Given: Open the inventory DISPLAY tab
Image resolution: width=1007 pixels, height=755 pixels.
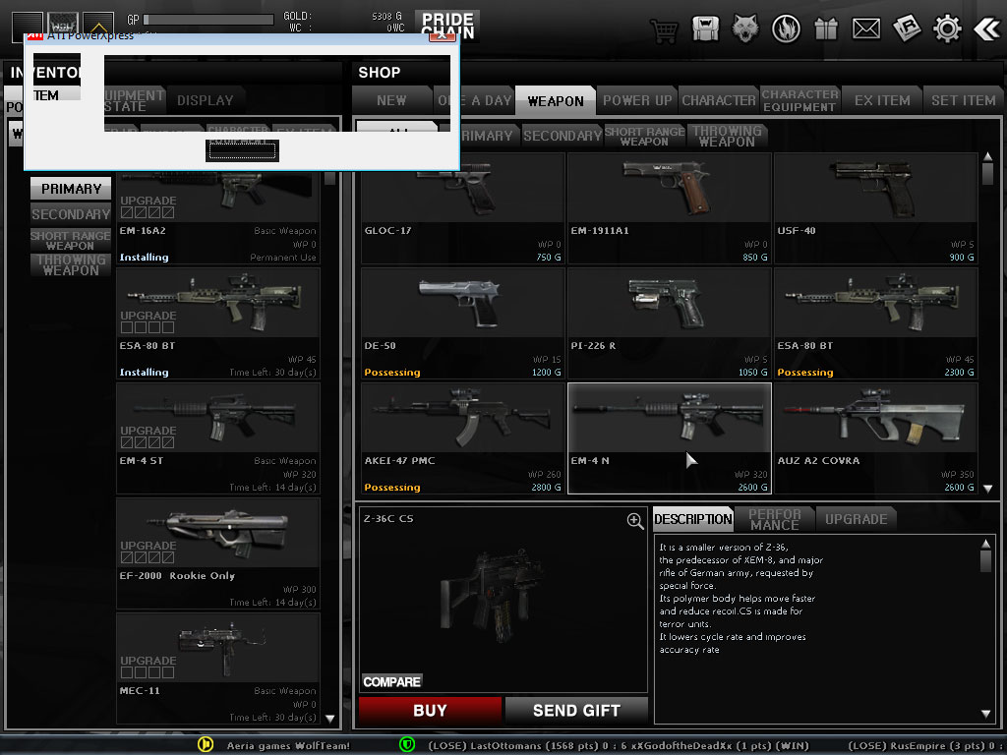Looking at the screenshot, I should point(205,100).
